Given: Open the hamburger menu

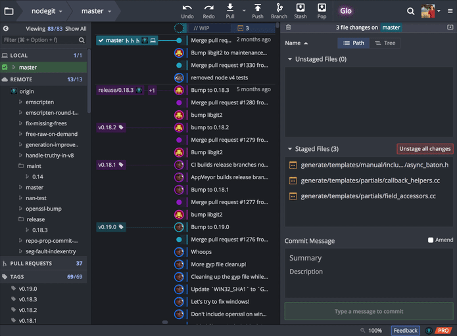Looking at the screenshot, I should coord(450,11).
